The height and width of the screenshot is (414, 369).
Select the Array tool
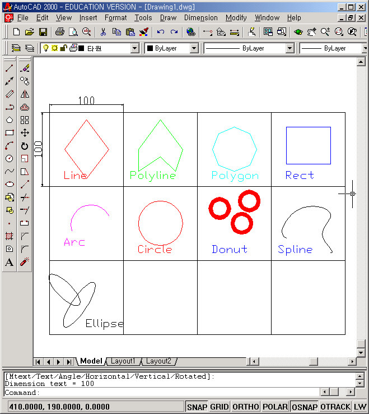click(x=25, y=120)
